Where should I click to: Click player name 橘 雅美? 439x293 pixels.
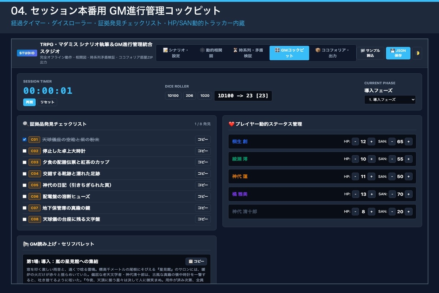pyautogui.click(x=240, y=194)
